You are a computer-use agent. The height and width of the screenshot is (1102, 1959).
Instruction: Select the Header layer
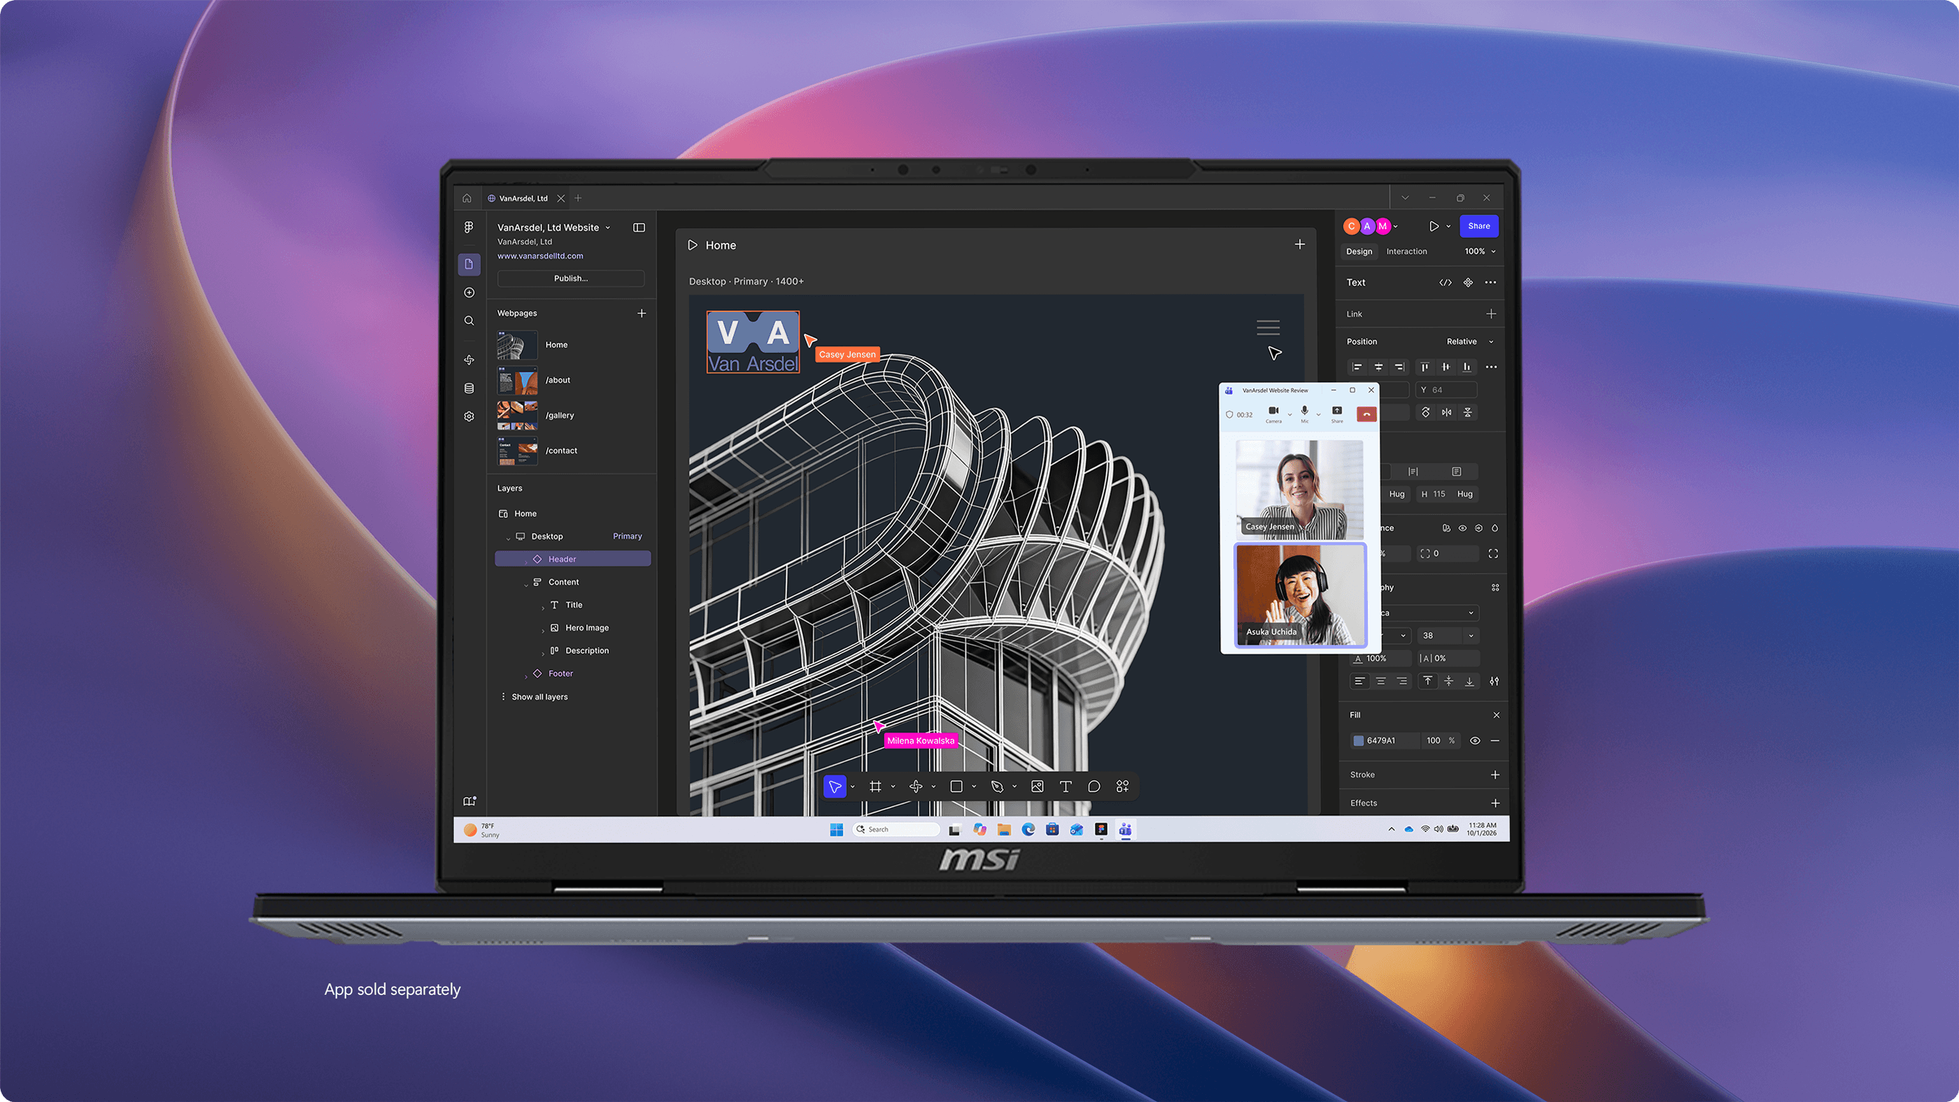pos(572,559)
